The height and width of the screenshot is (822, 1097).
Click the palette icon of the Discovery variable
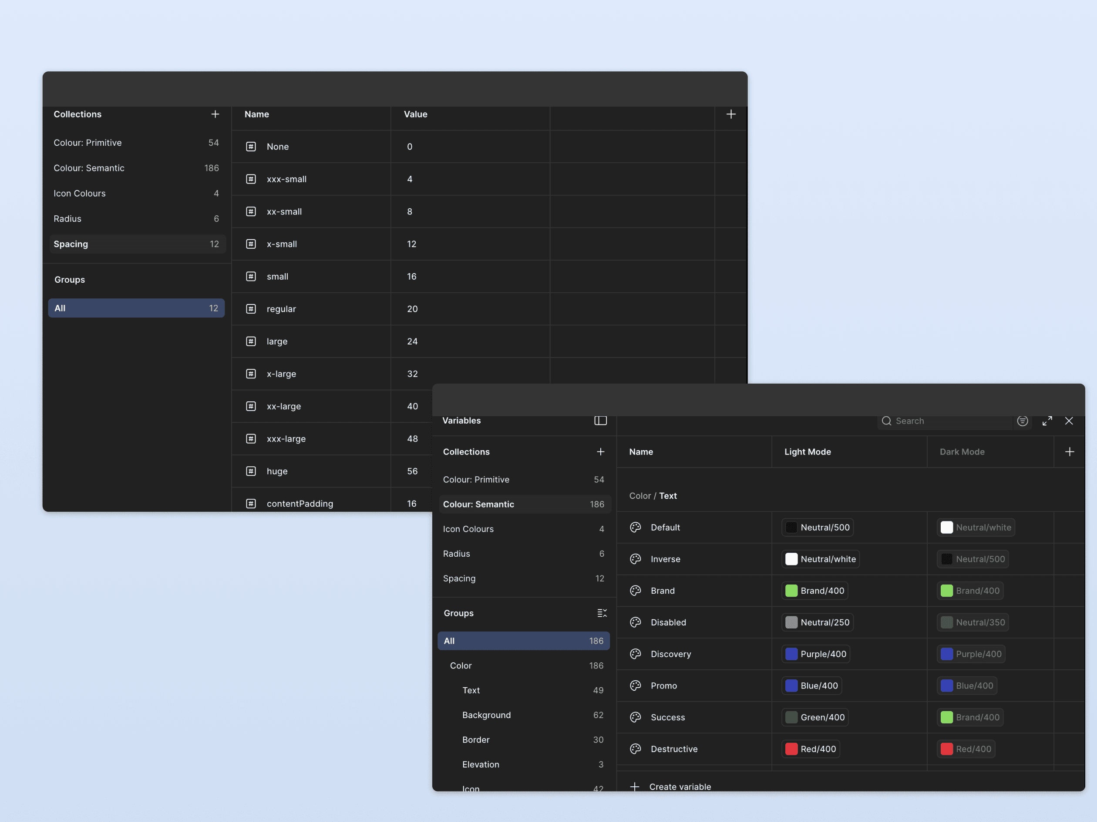click(635, 654)
